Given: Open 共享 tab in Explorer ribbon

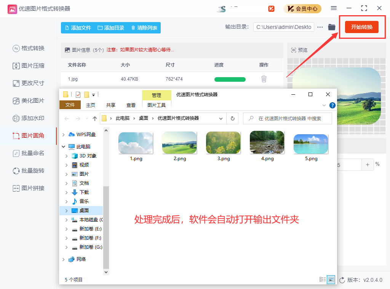Looking at the screenshot, I should click(x=111, y=105).
